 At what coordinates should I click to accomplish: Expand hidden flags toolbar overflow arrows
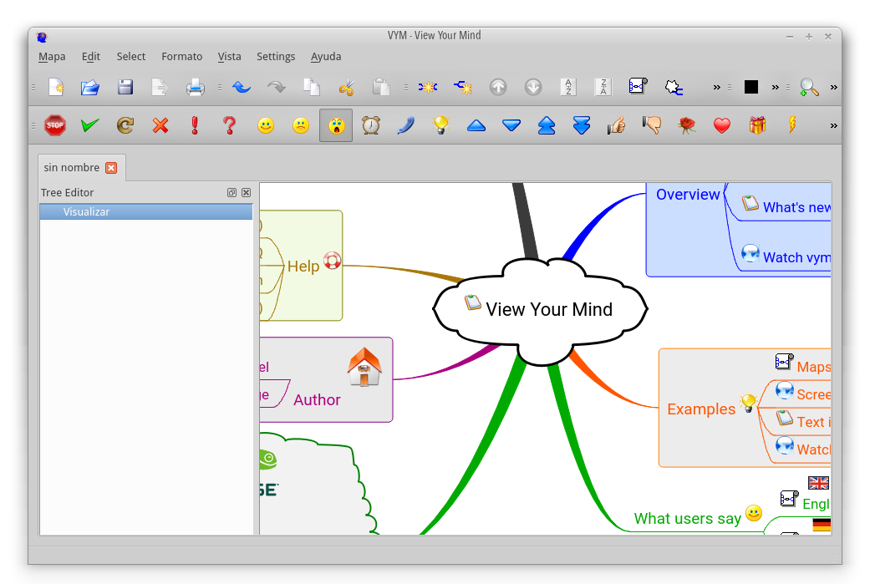click(x=833, y=125)
